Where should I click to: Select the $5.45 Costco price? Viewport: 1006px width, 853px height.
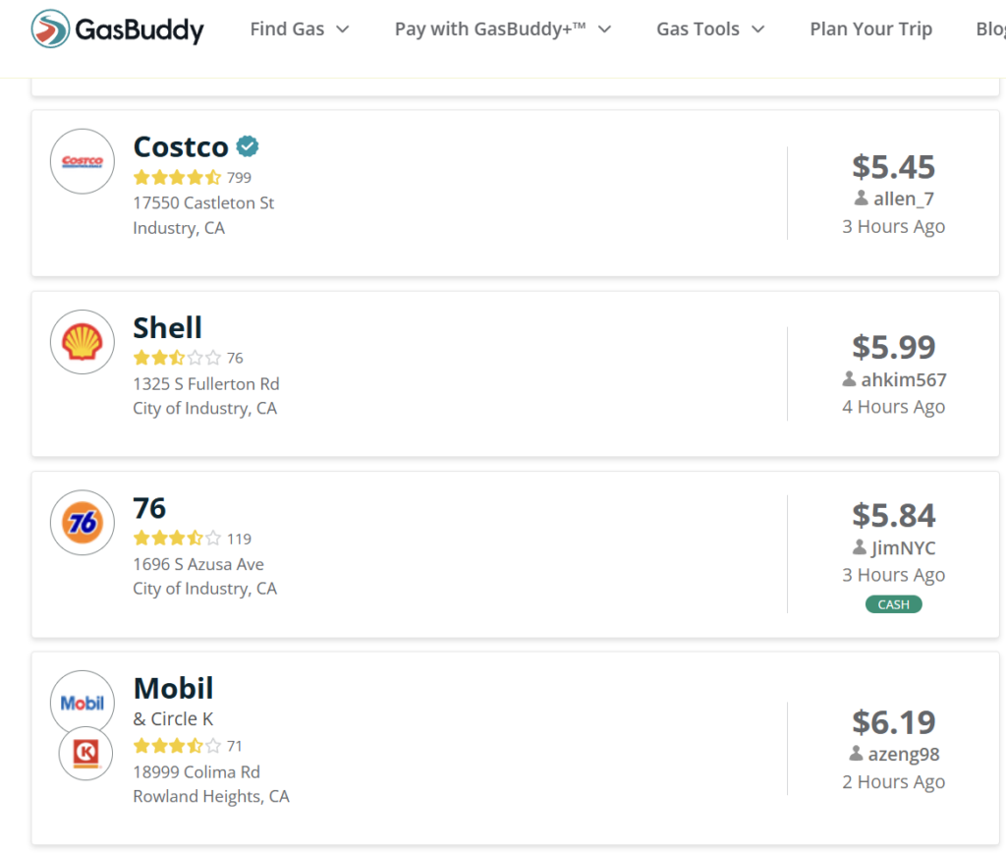pyautogui.click(x=893, y=166)
